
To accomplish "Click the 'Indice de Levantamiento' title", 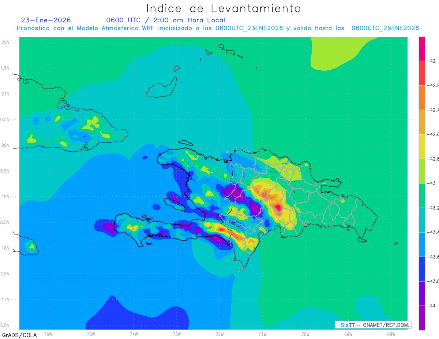I will [x=224, y=8].
